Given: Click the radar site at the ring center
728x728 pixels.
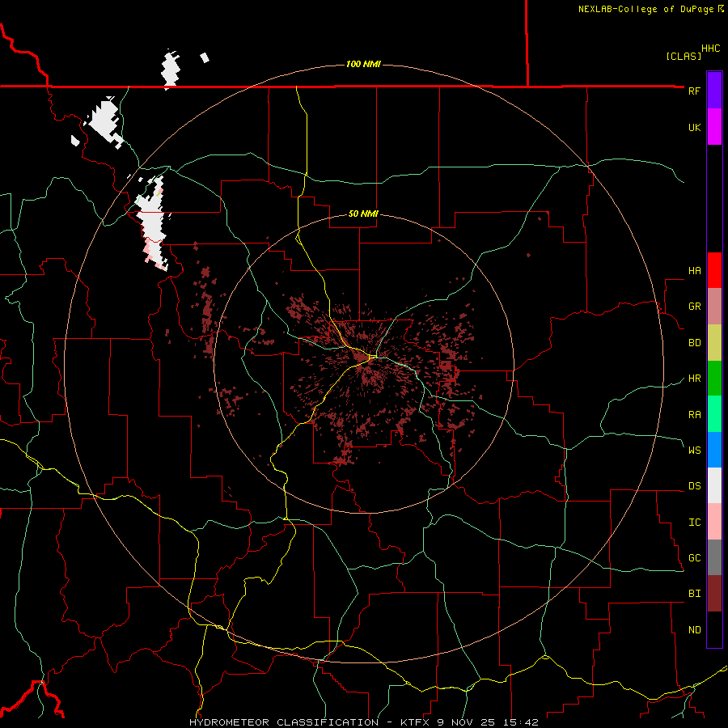Looking at the screenshot, I should [x=363, y=363].
